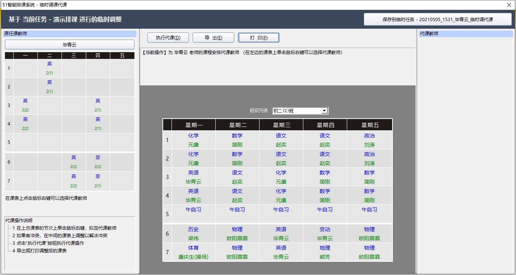516x275 pixels.
Task: Click the 打印 print button
Action: click(258, 37)
